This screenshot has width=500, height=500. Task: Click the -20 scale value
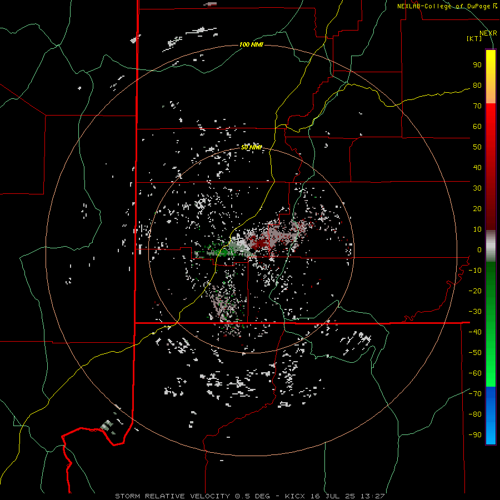pyautogui.click(x=475, y=291)
